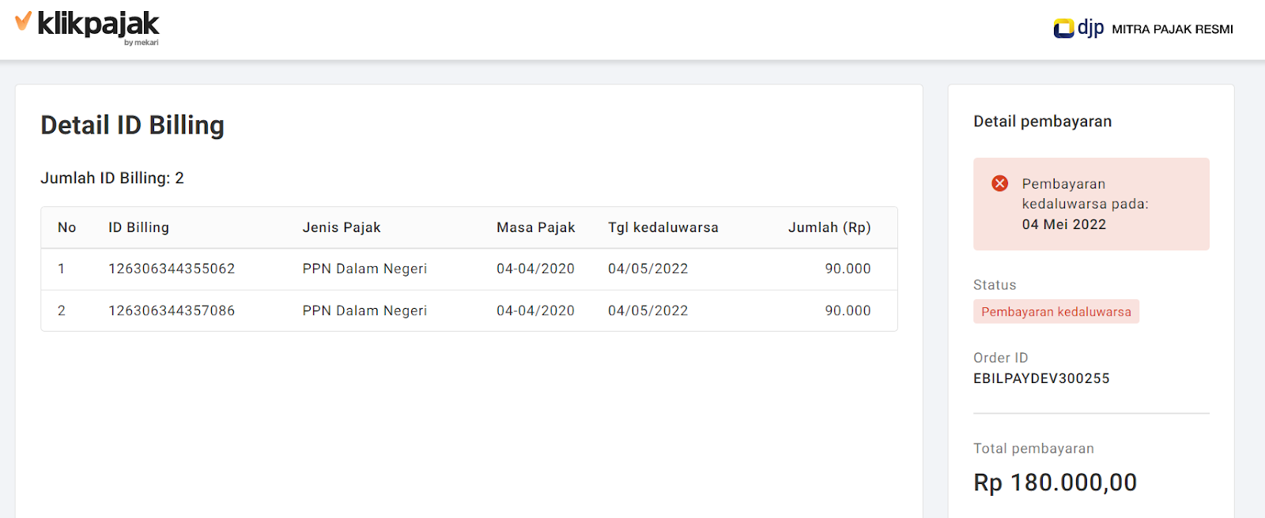The height and width of the screenshot is (518, 1265).
Task: Click amount 90.000 in row 2
Action: (x=848, y=310)
